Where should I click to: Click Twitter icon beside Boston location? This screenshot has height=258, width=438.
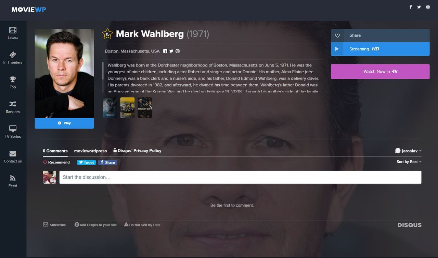pos(171,51)
